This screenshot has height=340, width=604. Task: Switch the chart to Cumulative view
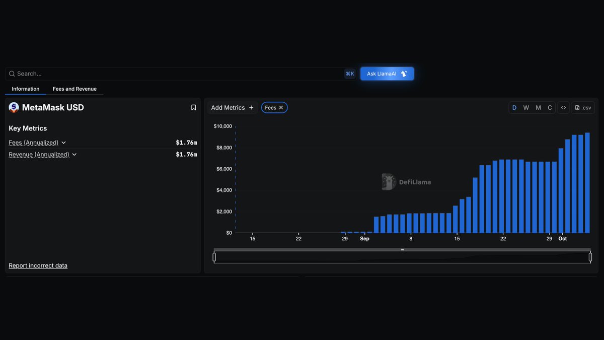(x=550, y=108)
